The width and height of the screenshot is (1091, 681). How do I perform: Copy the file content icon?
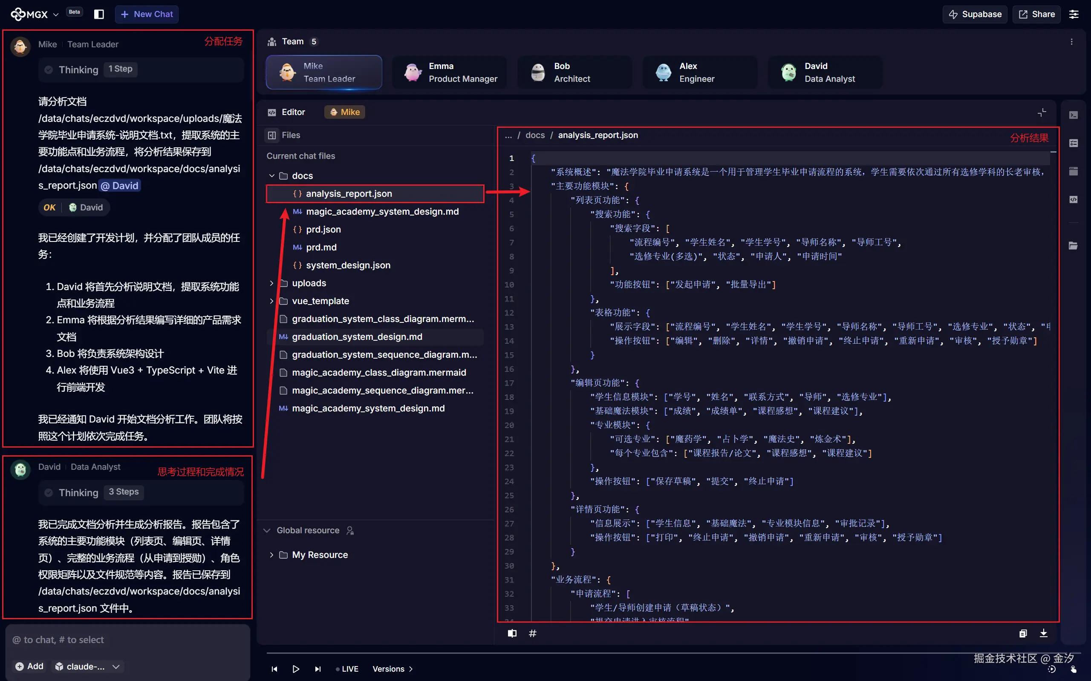click(1023, 634)
